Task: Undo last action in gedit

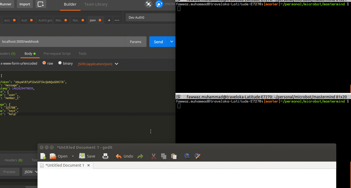Action: [124, 156]
